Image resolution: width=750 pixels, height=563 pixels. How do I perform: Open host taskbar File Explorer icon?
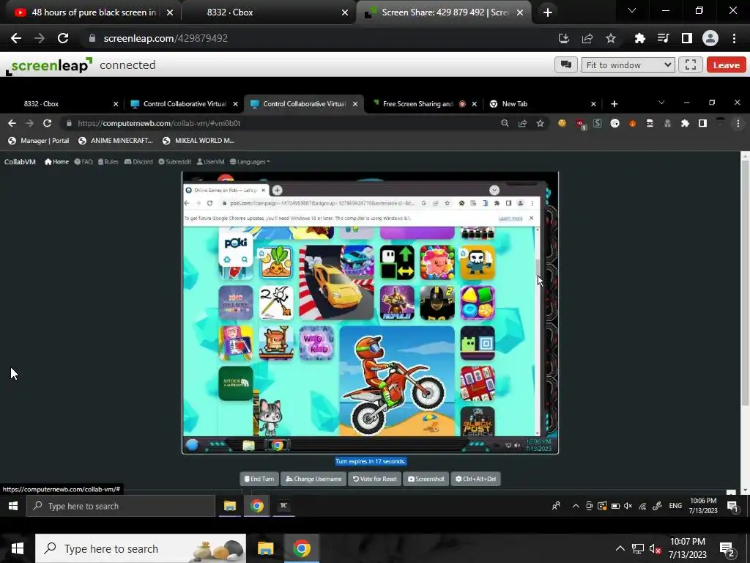tap(265, 548)
